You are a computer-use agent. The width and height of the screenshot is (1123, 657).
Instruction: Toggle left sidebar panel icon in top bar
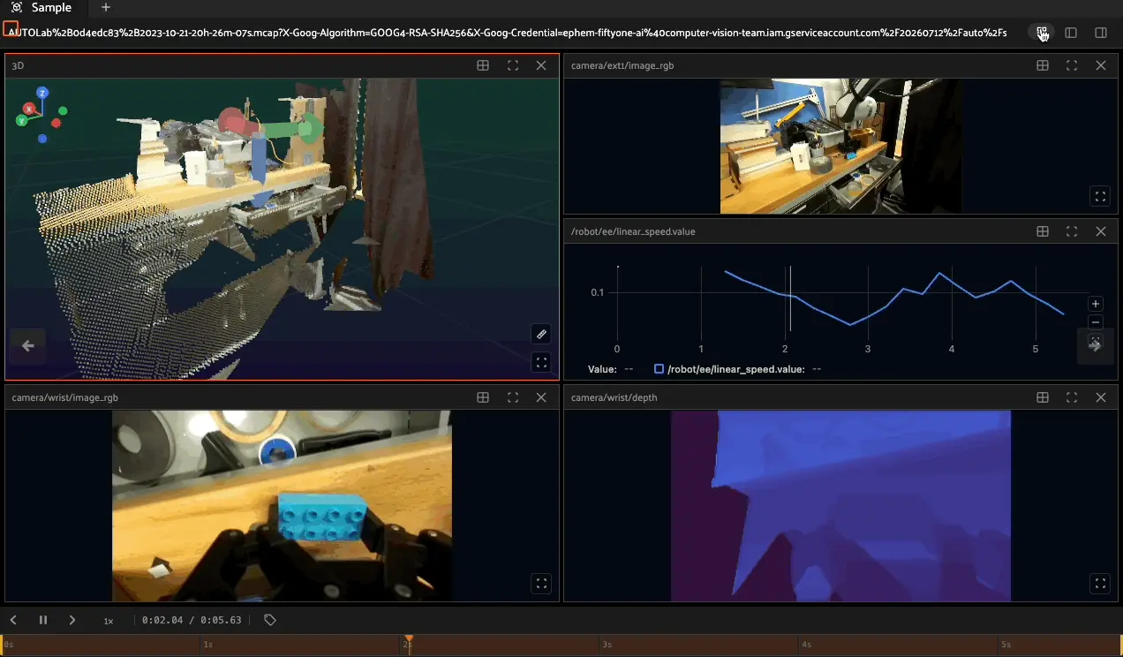click(x=1071, y=33)
